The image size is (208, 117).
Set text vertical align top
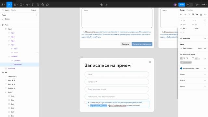coord(193,58)
